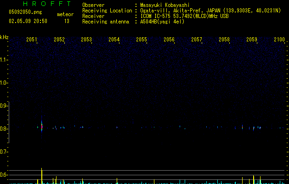Click the 2054 time axis label
The width and height of the screenshot is (289, 184).
pyautogui.click(x=114, y=40)
